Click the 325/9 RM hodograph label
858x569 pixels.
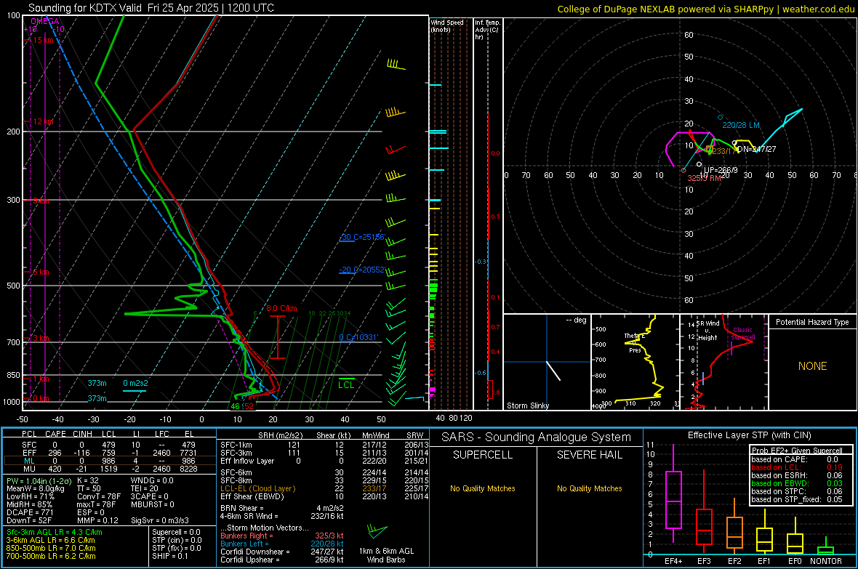pos(705,178)
